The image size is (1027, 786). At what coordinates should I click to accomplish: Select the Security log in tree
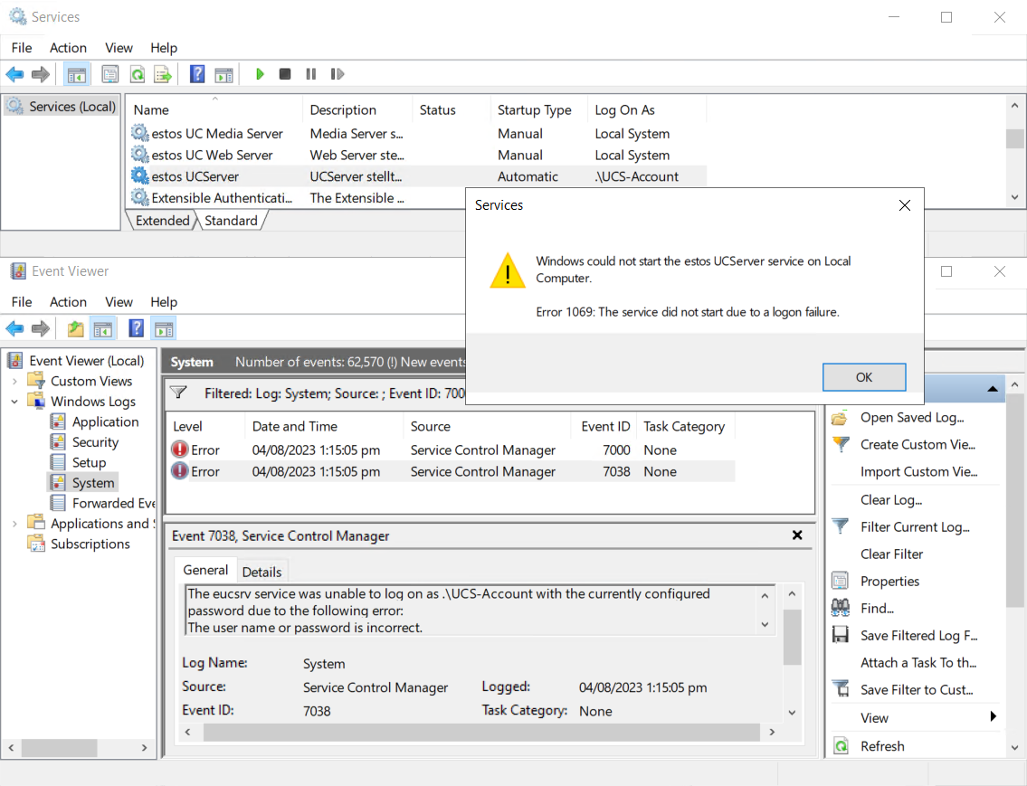(x=95, y=442)
